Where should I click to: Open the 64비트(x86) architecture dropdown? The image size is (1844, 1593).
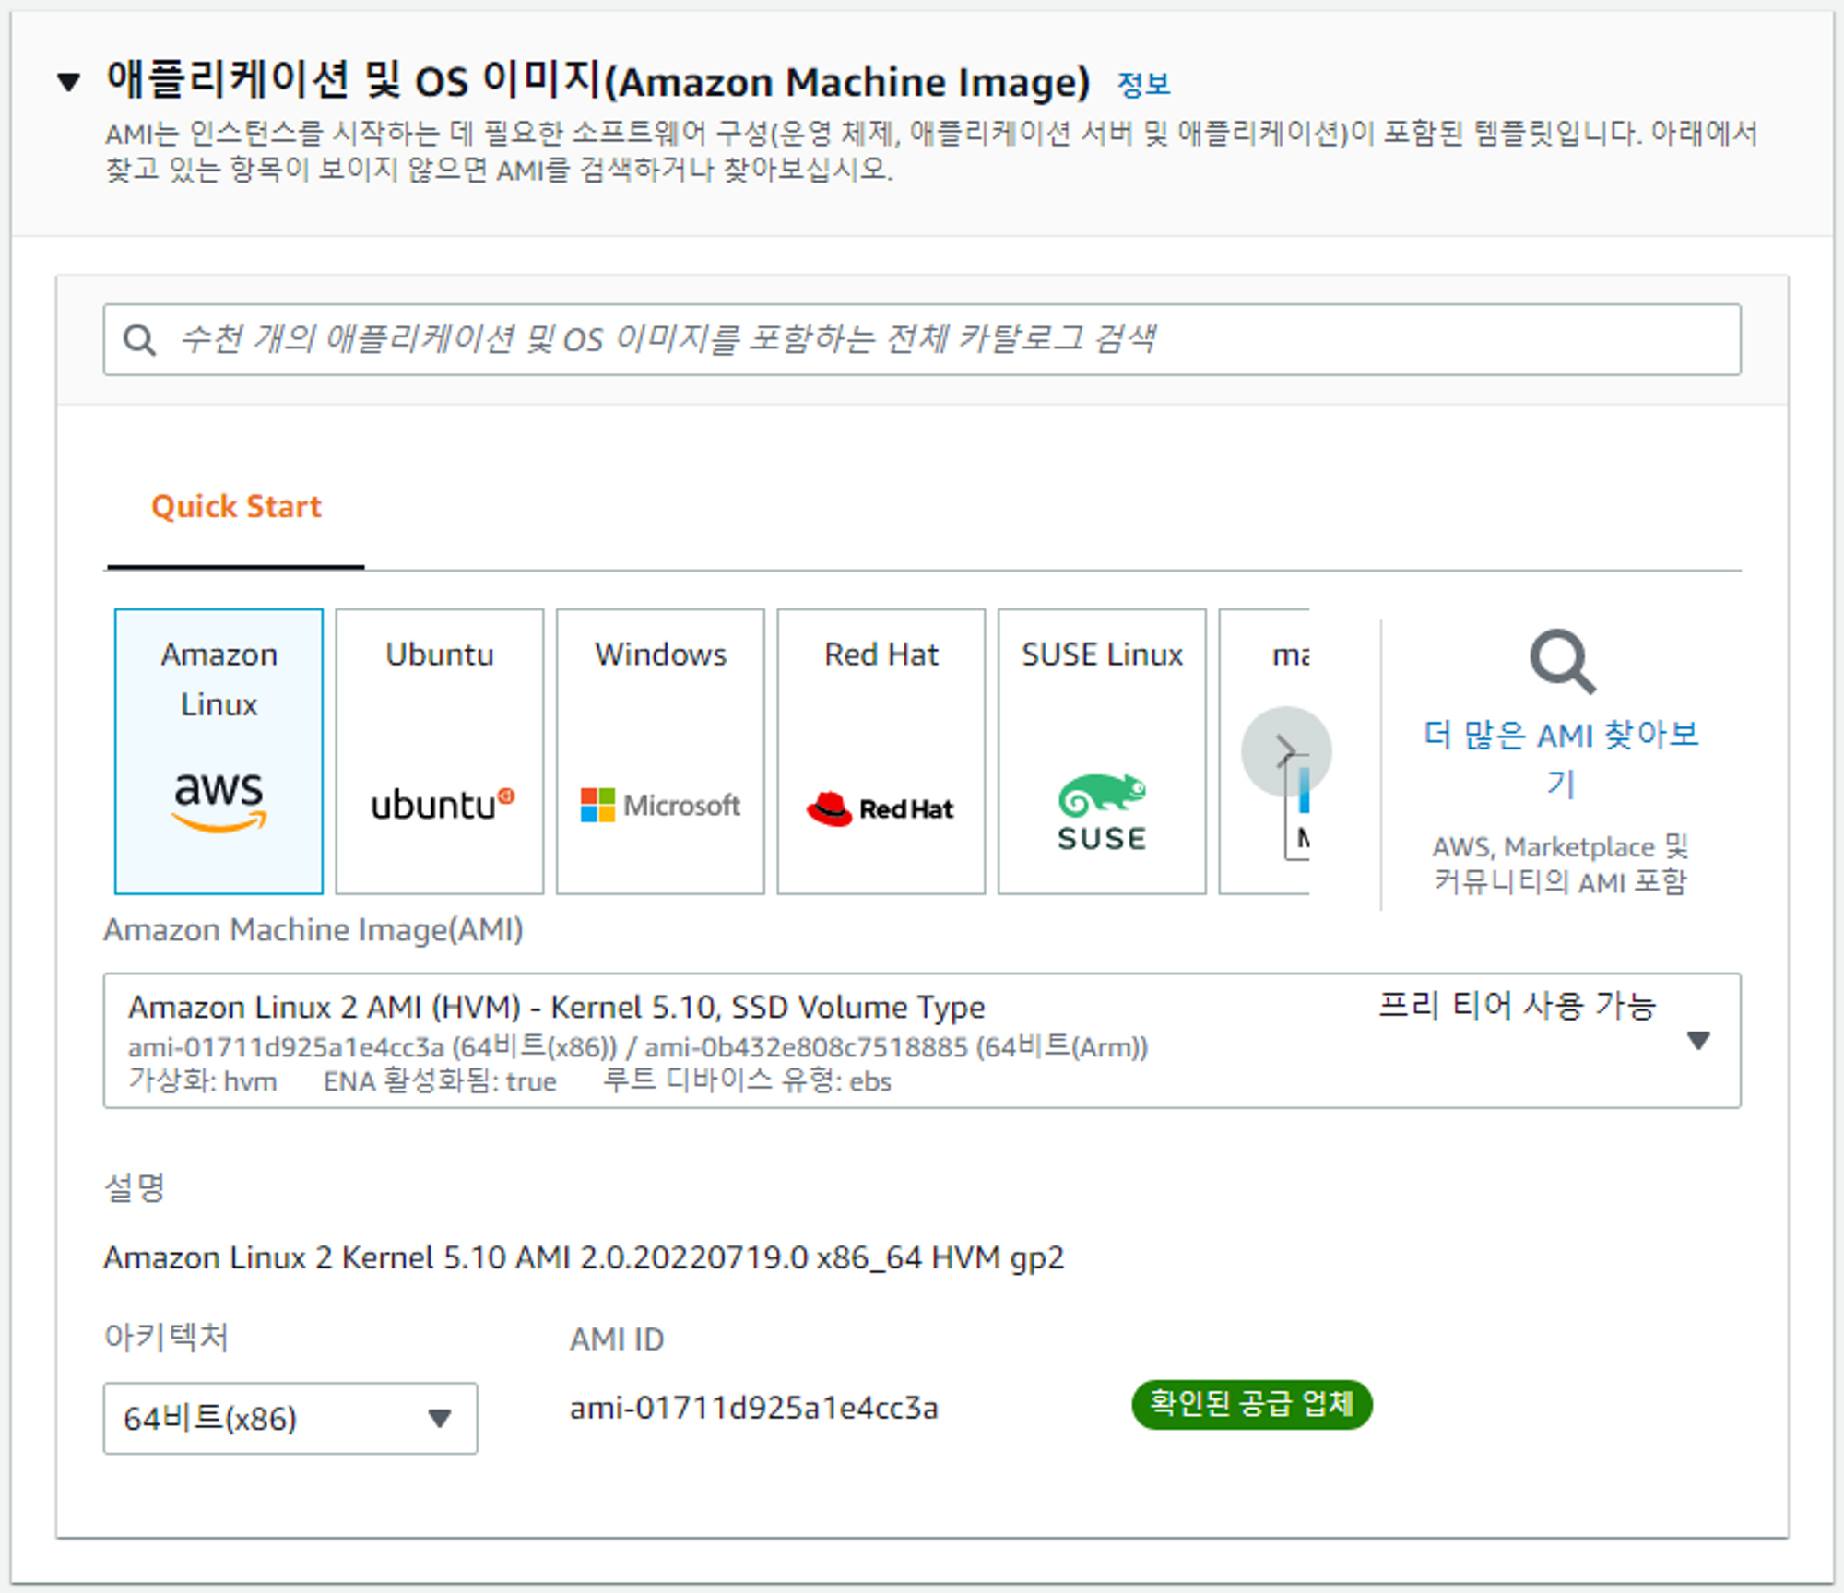290,1418
